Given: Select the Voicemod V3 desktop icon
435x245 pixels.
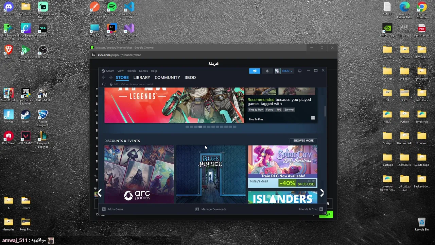Looking at the screenshot, I should [x=43, y=30].
